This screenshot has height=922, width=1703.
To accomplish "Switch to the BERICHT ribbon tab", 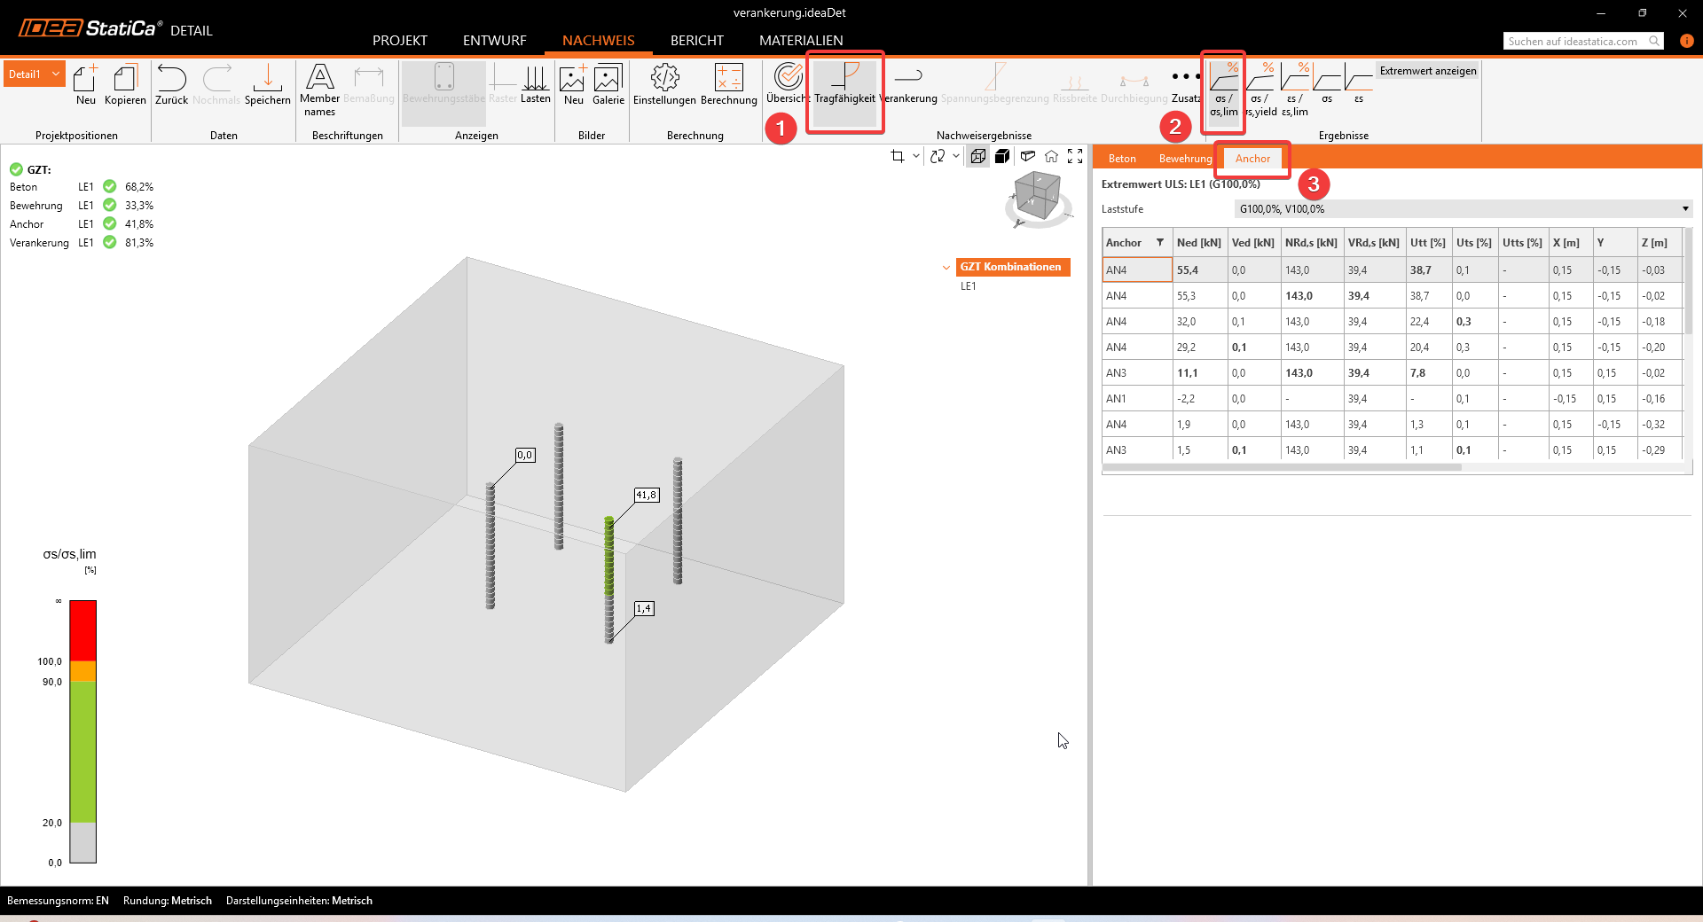I will click(x=696, y=41).
